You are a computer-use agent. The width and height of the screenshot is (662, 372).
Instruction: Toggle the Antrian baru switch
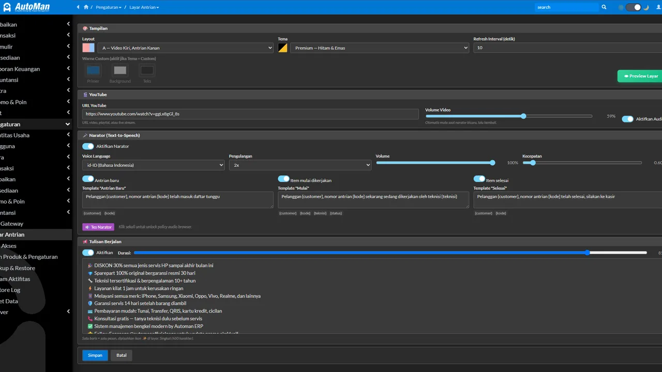88,179
